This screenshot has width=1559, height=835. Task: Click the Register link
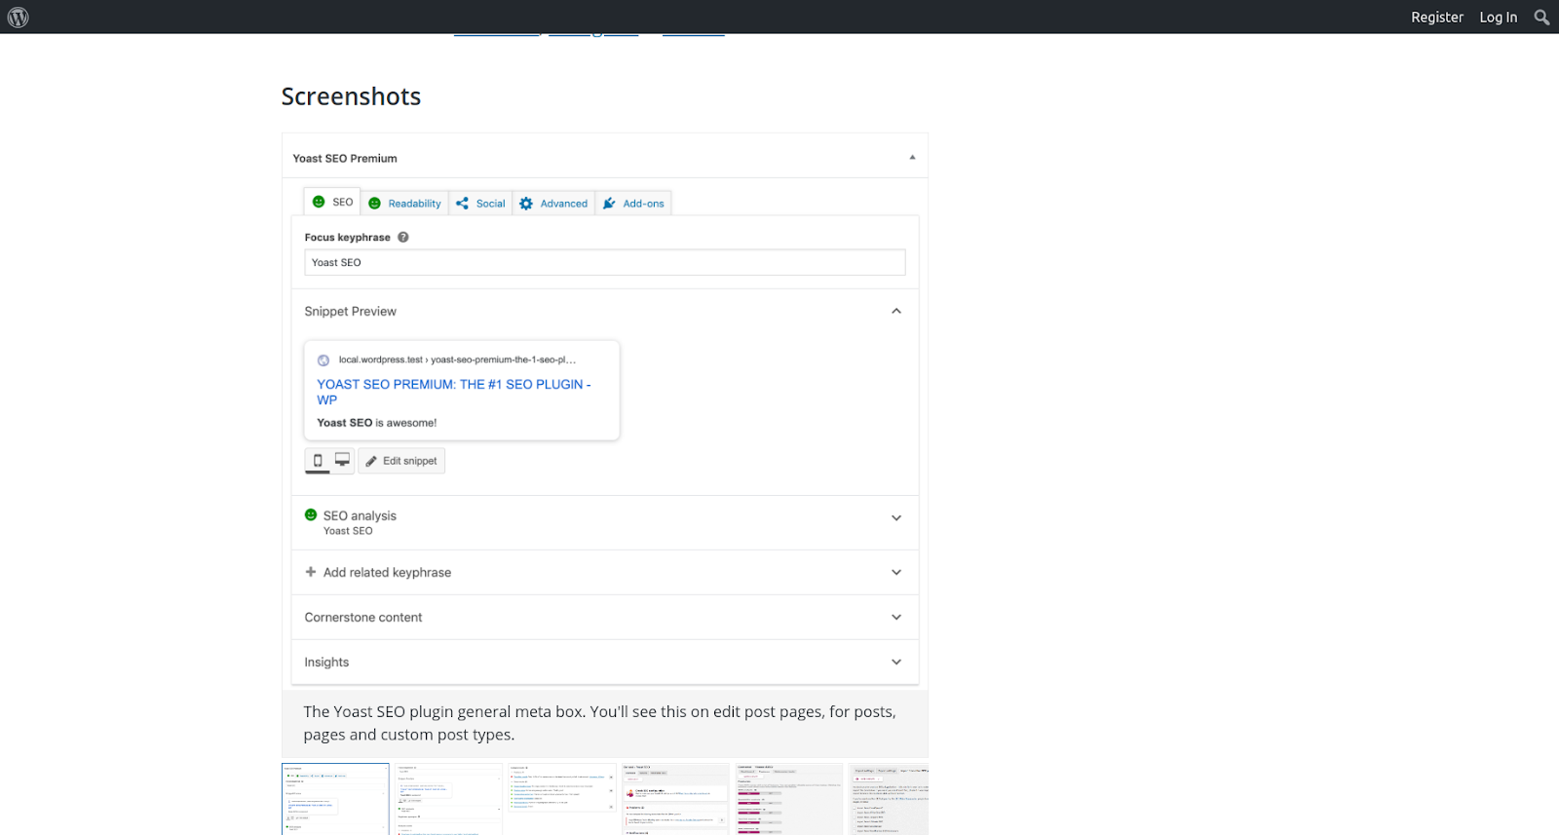(x=1436, y=17)
